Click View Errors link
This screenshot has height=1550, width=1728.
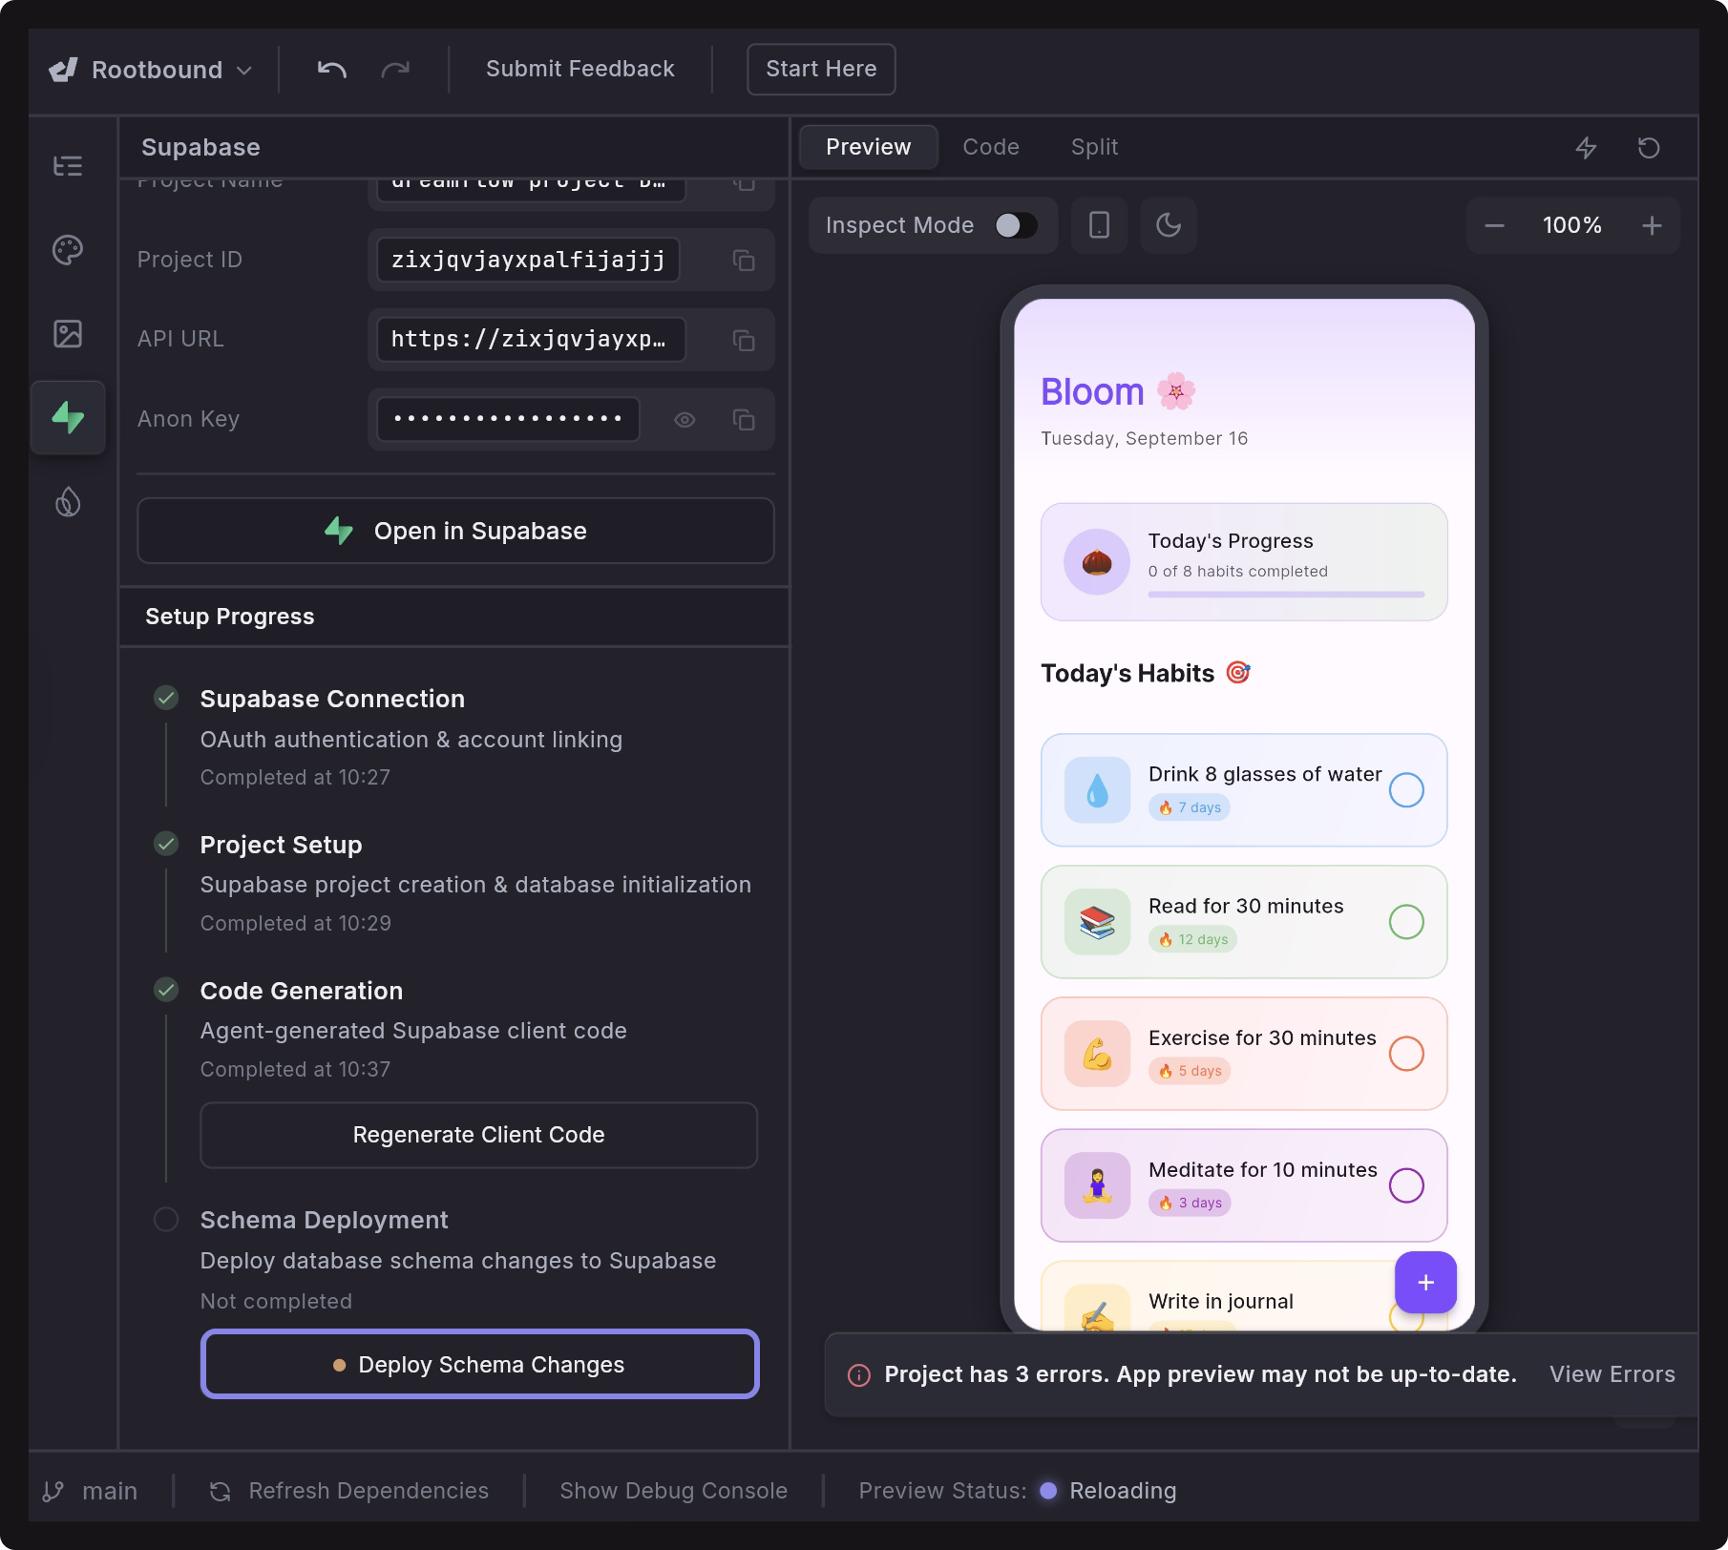(x=1612, y=1374)
